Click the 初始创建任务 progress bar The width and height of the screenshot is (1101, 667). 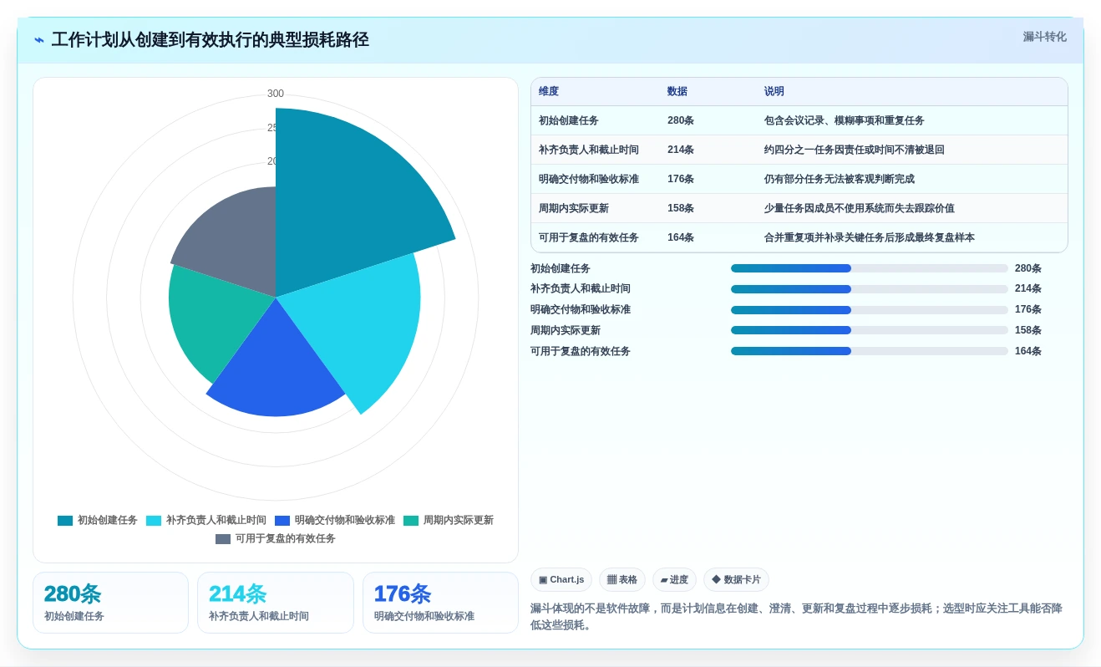click(870, 268)
